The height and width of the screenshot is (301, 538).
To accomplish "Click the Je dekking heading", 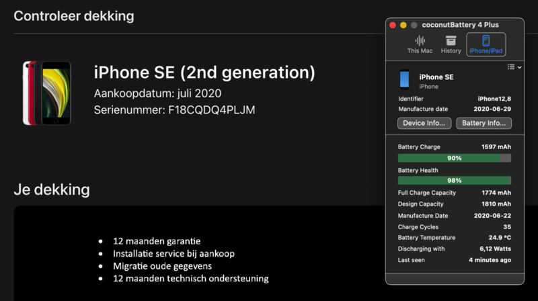I will (x=52, y=189).
